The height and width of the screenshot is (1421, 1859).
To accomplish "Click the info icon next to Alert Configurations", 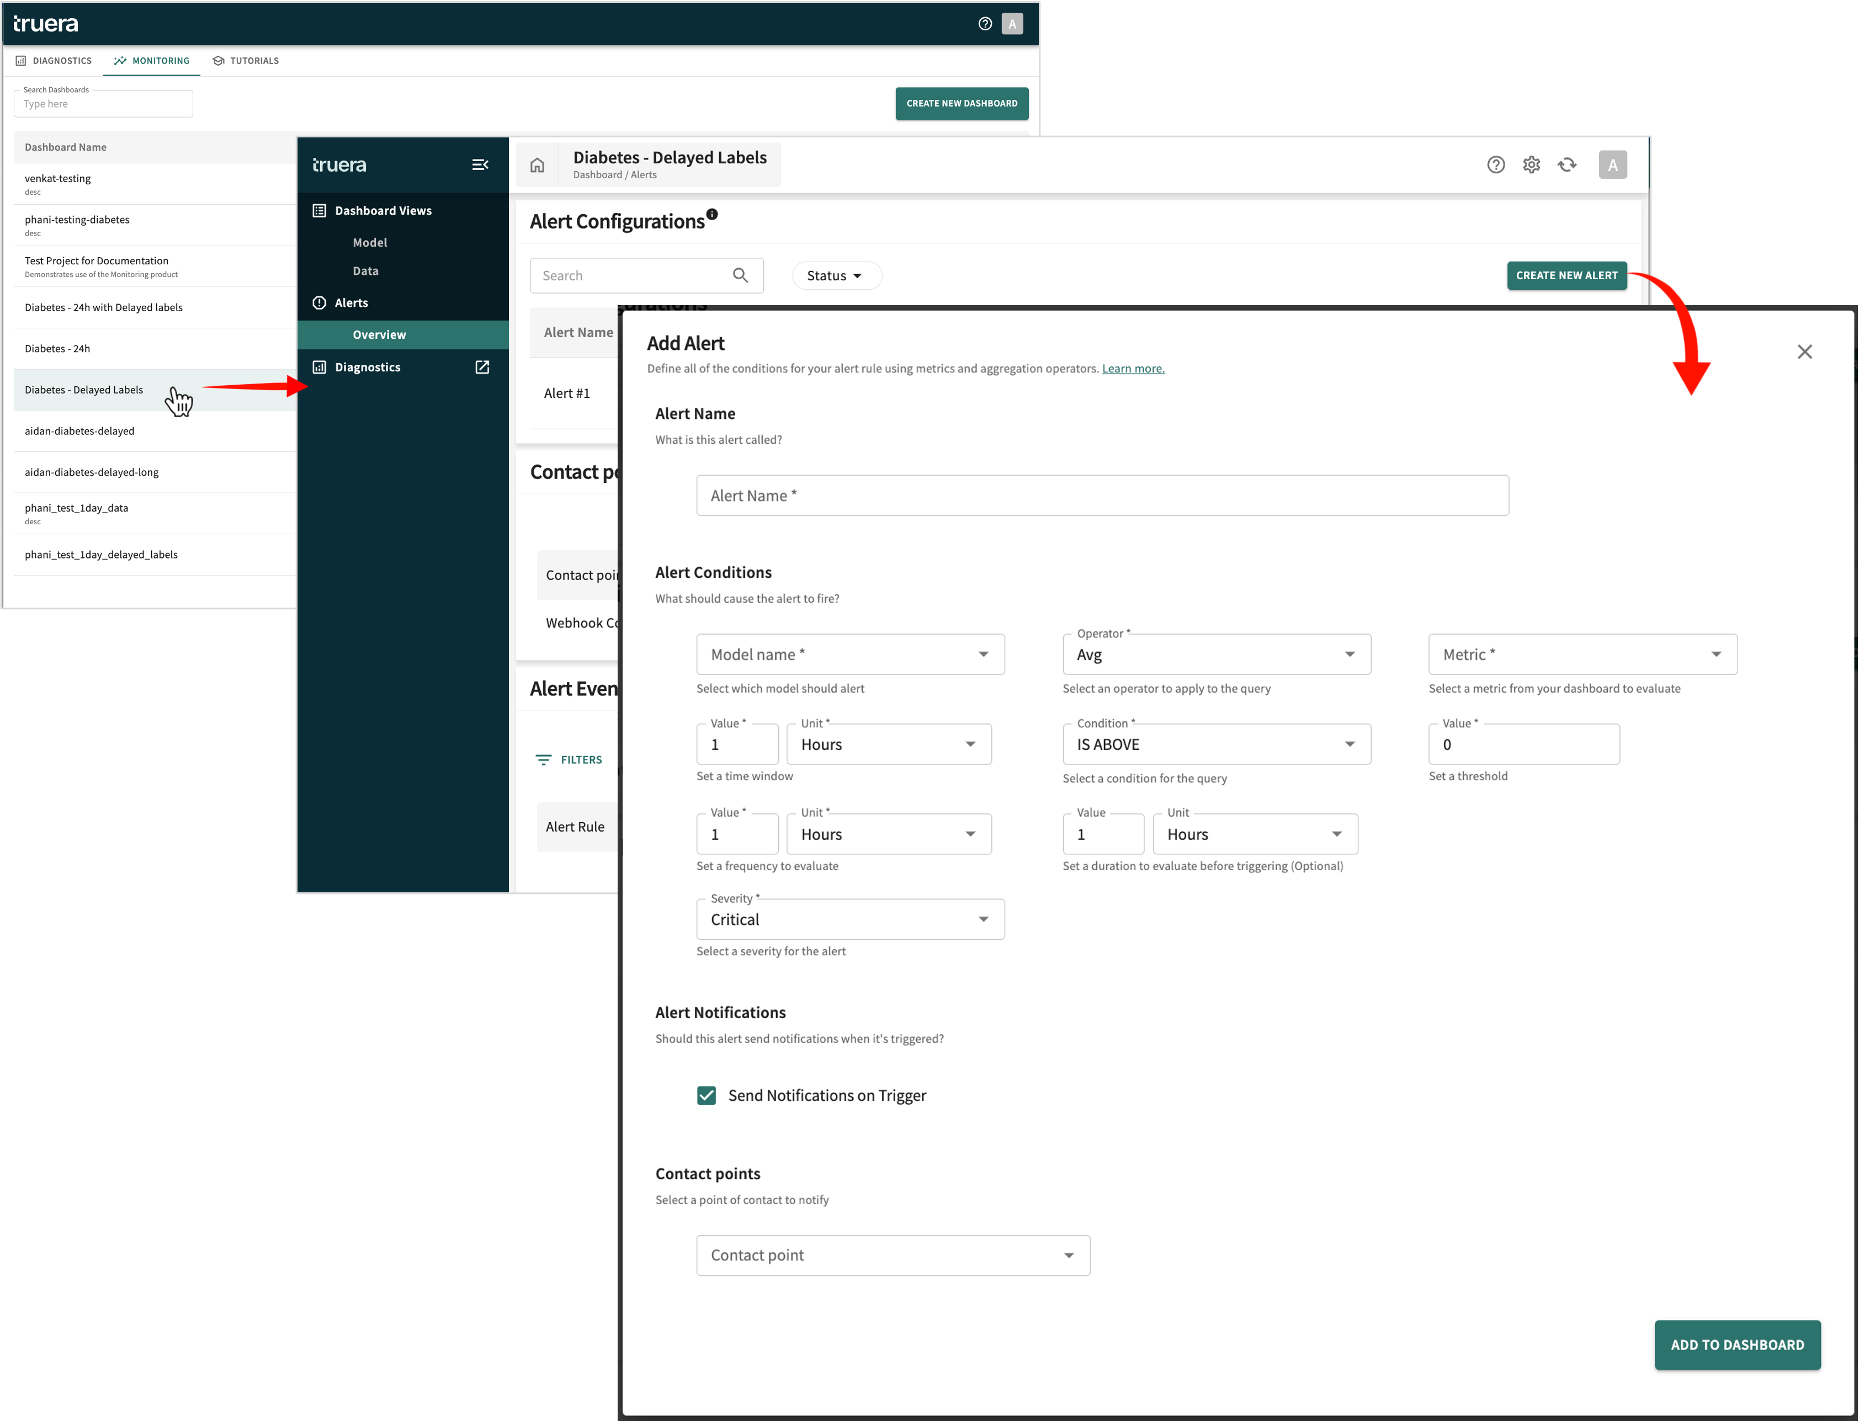I will point(712,214).
